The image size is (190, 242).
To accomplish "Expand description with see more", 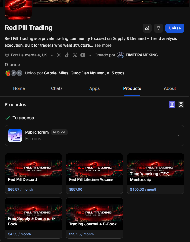I will pyautogui.click(x=103, y=45).
